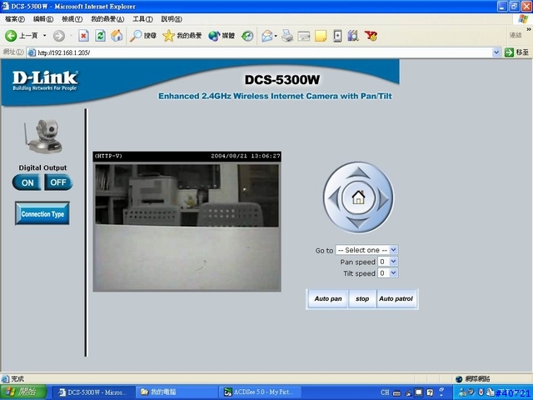533x400 pixels.
Task: Click the DCS-5300W camera picture
Action: click(x=43, y=136)
